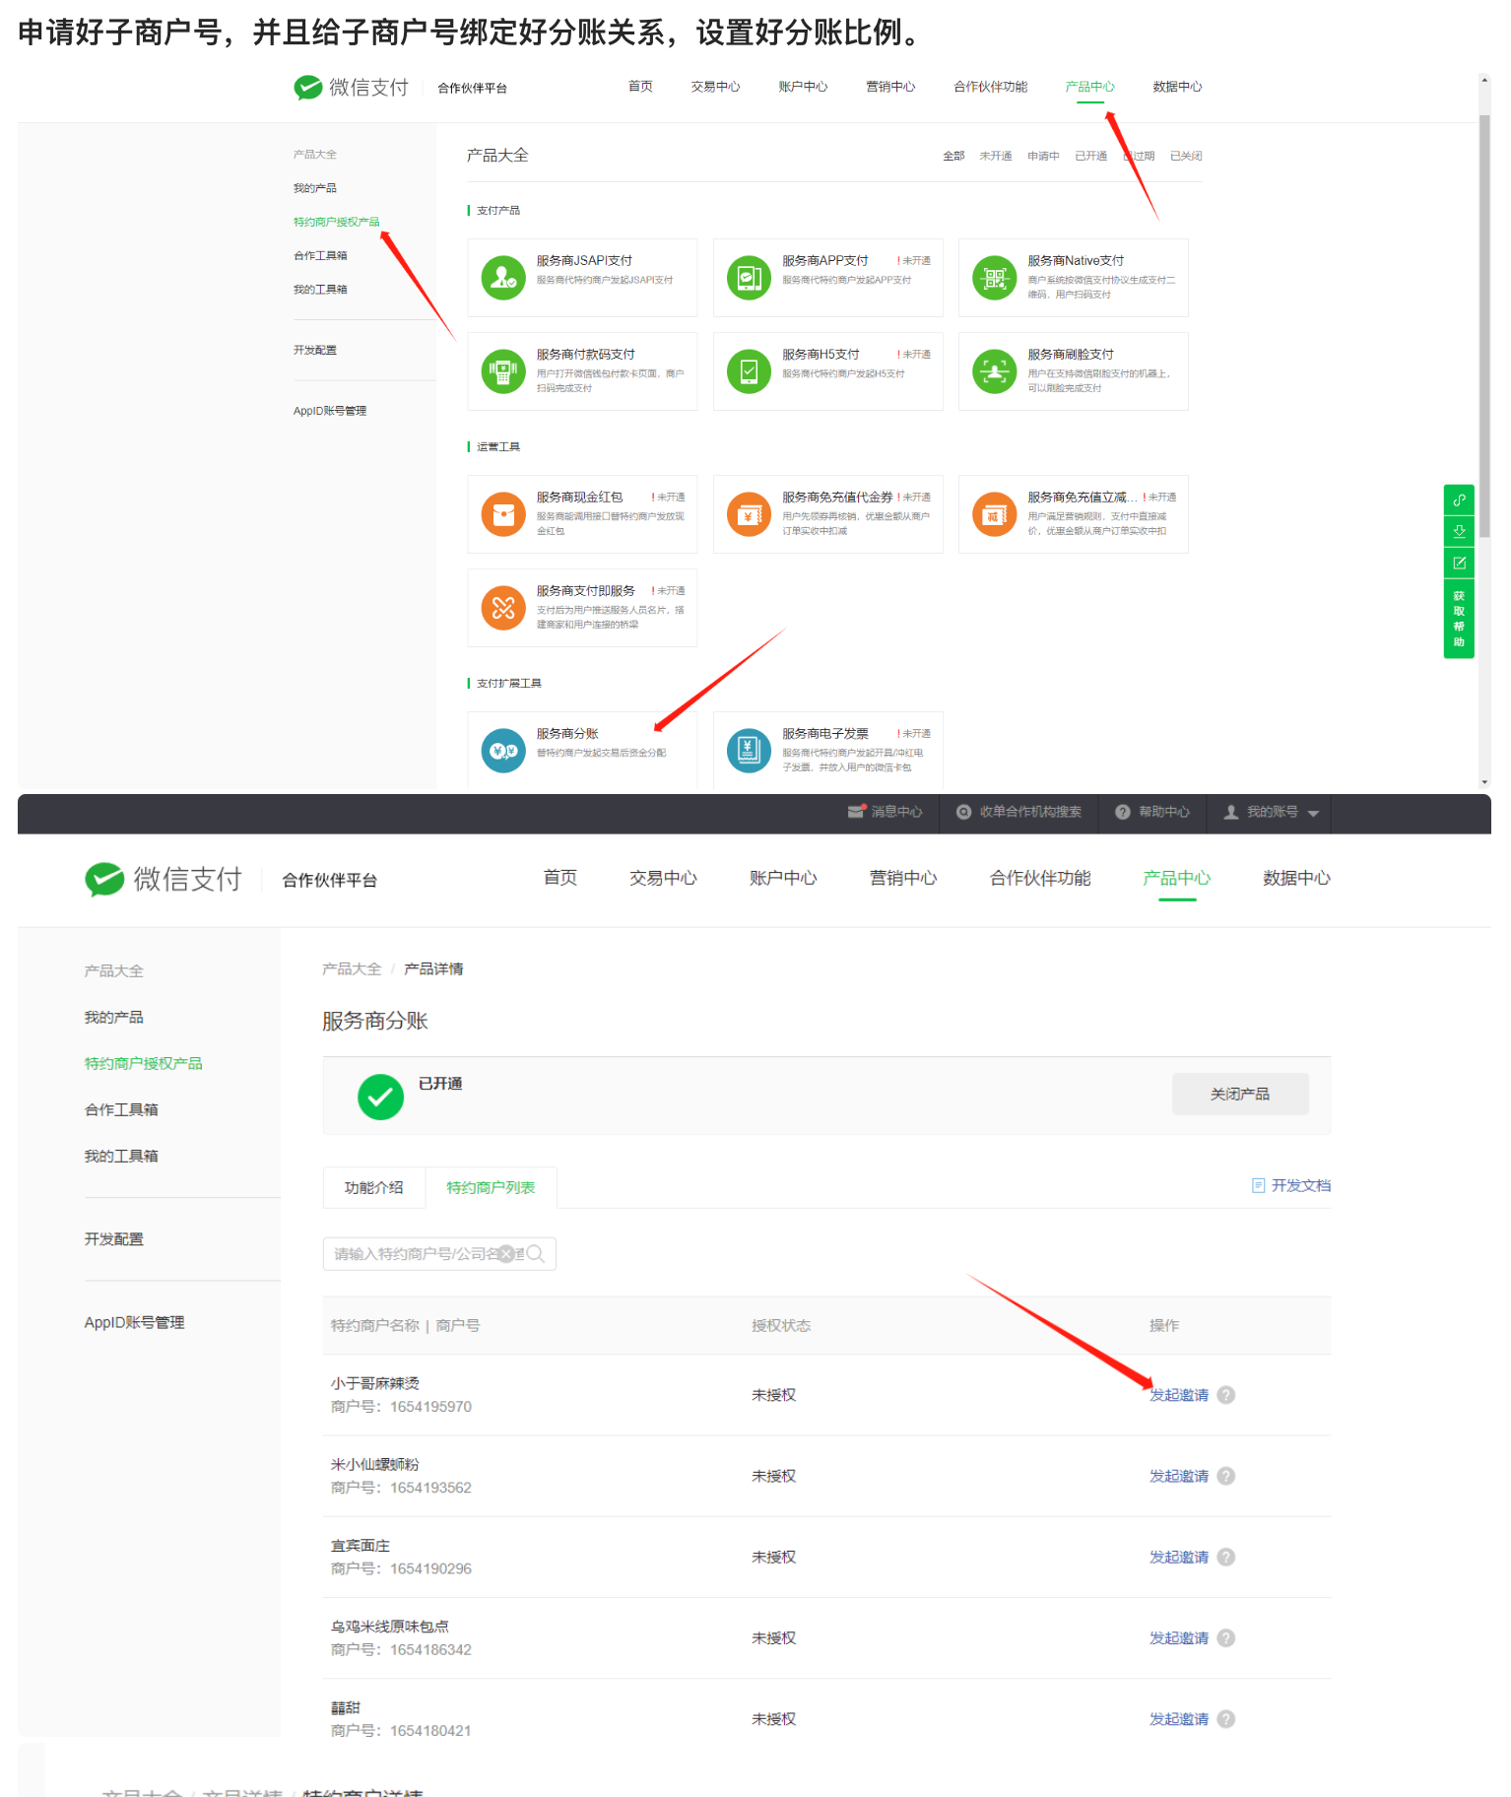The width and height of the screenshot is (1511, 1797).
Task: Switch to the 功能介绍 tab
Action: pyautogui.click(x=374, y=1187)
